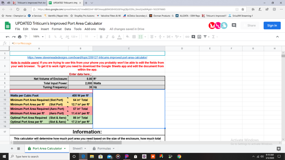Open the cell Borders tool
The width and height of the screenshot is (285, 160).
click(x=134, y=37)
